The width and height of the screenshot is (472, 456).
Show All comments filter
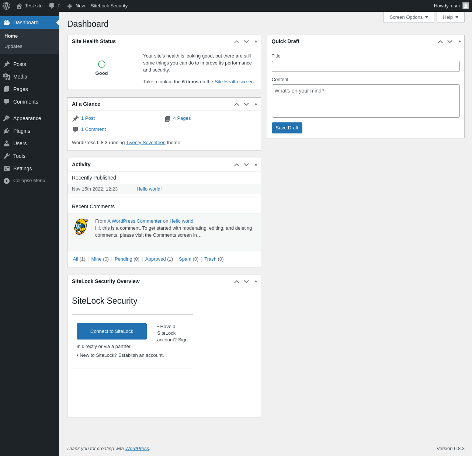click(x=76, y=259)
